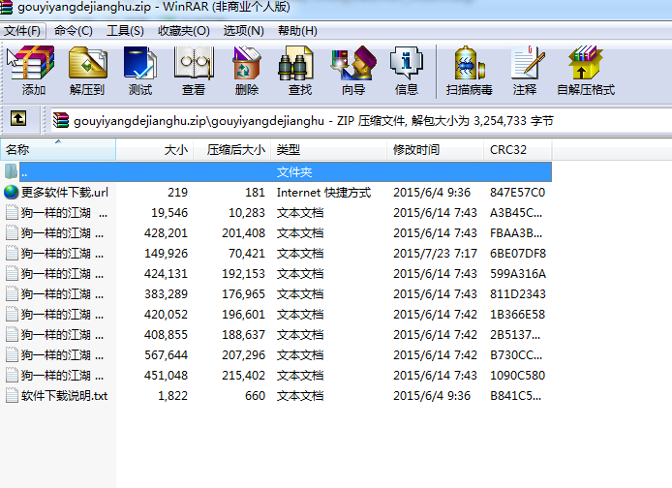Click the 解压到 (Extract To) icon
This screenshot has width=672, height=488.
[87, 63]
